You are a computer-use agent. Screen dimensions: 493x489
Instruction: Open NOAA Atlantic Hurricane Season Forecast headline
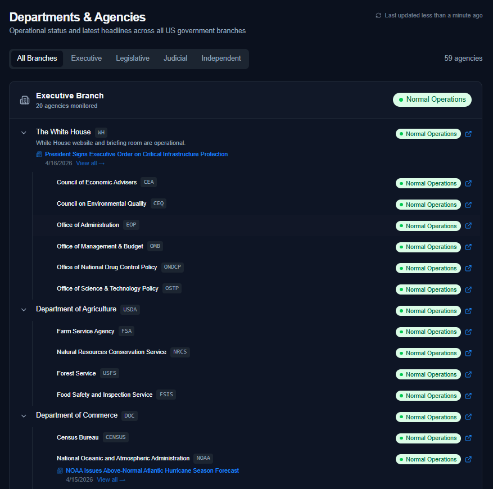point(152,470)
